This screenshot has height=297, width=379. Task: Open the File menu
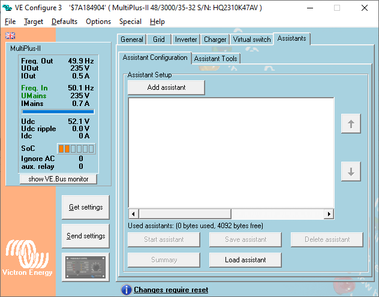10,22
